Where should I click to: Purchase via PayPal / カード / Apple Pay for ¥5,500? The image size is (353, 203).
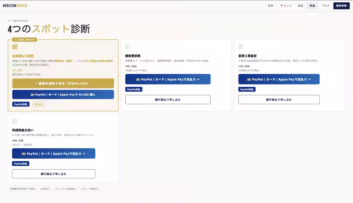(x=63, y=94)
